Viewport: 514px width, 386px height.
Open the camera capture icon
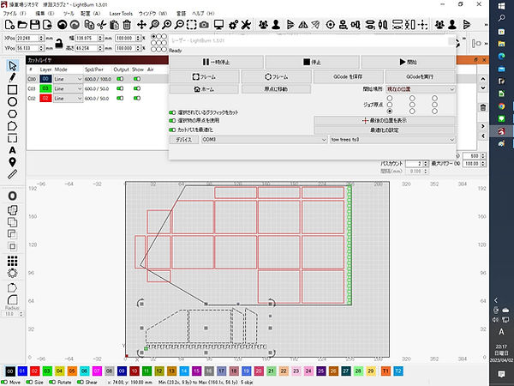[204, 25]
